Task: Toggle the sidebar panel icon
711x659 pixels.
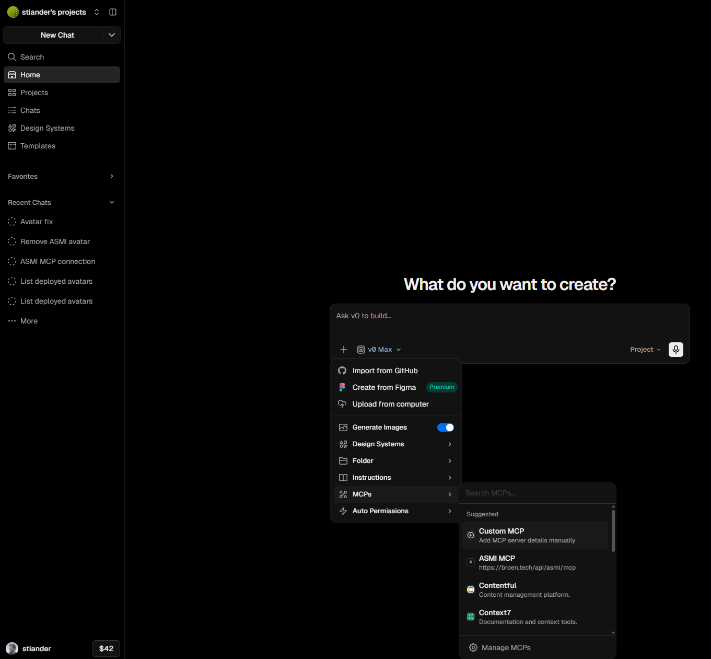Action: [113, 12]
